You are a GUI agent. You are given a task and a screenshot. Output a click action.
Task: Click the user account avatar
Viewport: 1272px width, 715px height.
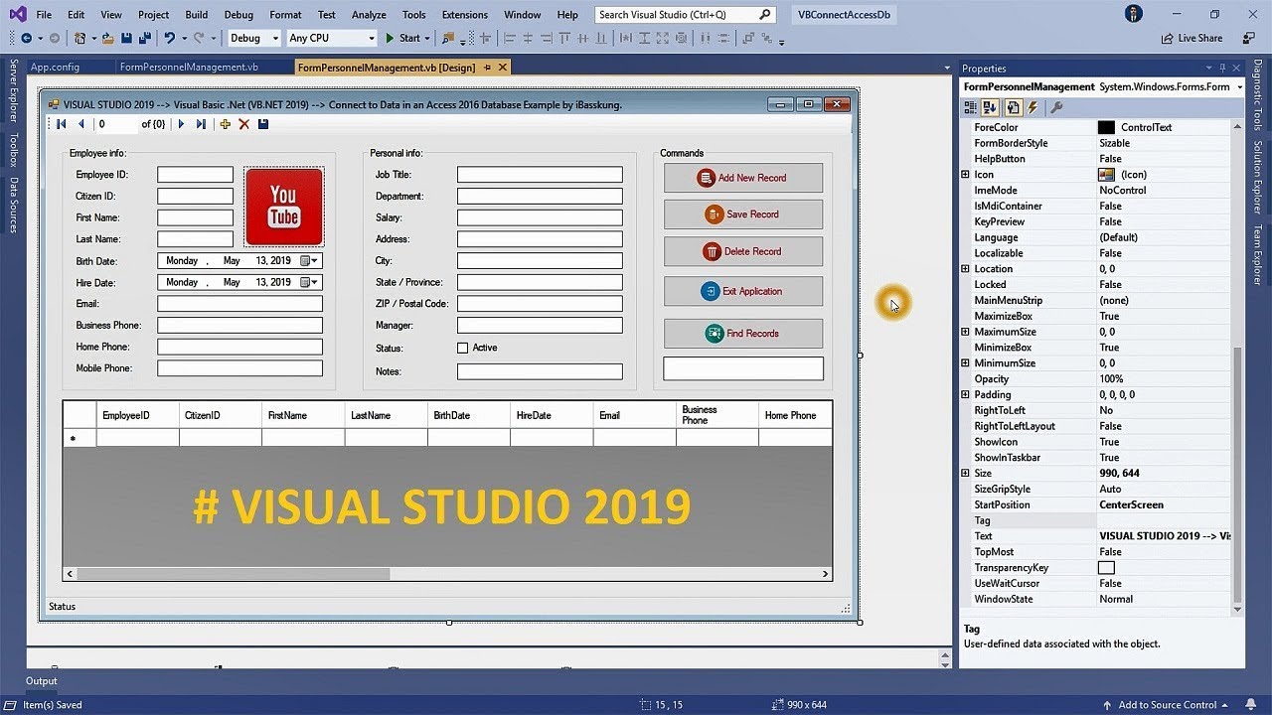(x=1134, y=14)
